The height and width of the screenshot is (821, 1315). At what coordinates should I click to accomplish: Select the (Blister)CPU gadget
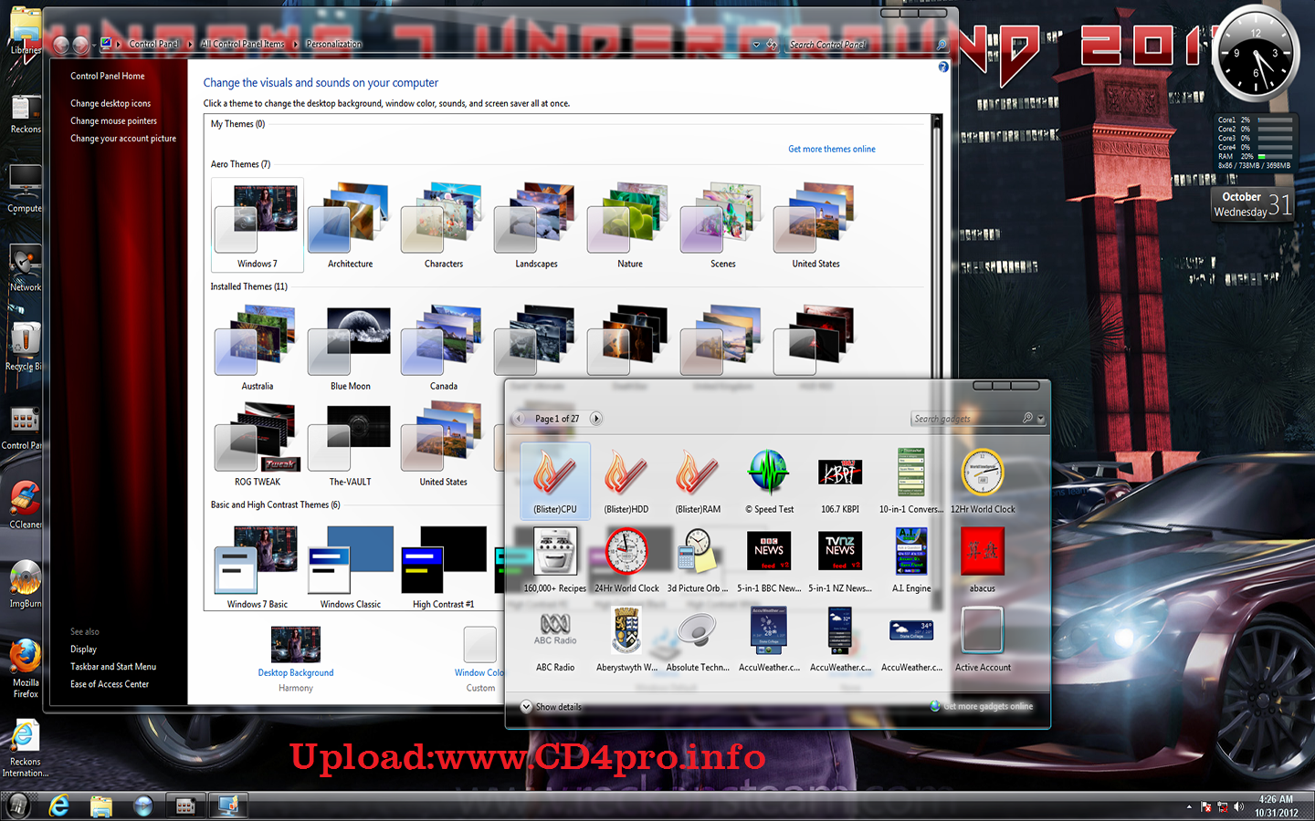[x=555, y=481]
